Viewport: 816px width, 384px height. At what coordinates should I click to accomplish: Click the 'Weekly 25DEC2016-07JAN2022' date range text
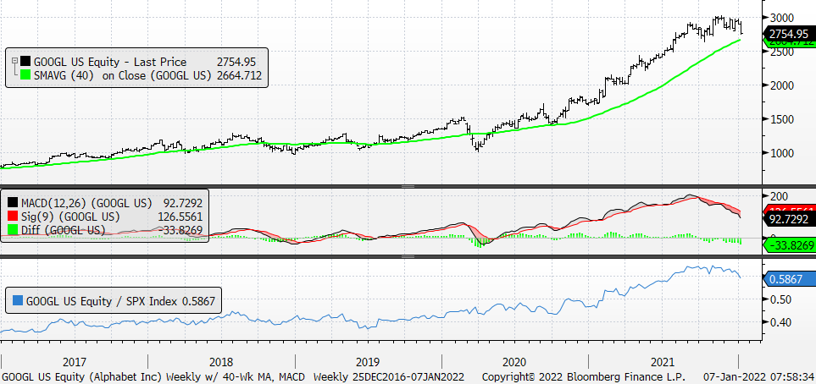tap(389, 376)
